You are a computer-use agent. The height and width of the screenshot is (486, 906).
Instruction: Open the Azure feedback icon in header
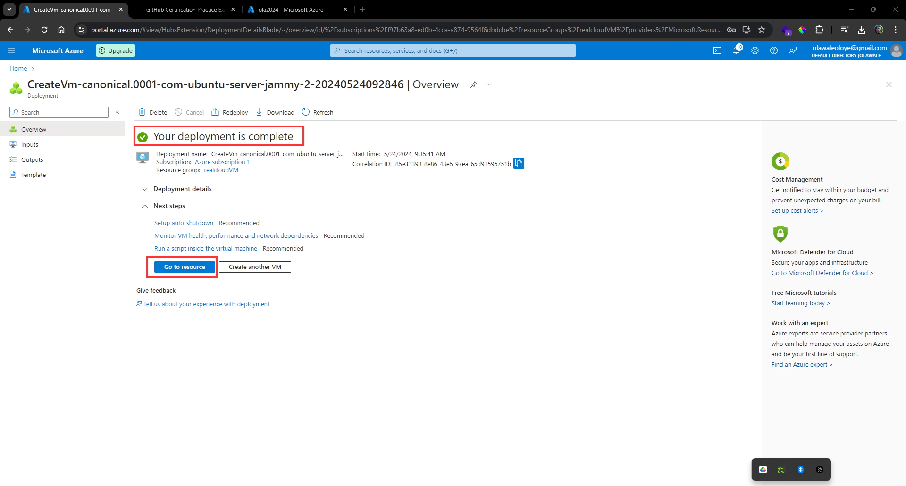(x=793, y=50)
